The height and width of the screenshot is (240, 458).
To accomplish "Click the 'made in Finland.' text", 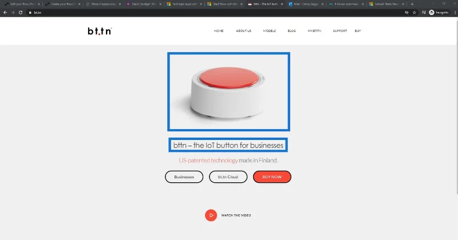I will [258, 161].
